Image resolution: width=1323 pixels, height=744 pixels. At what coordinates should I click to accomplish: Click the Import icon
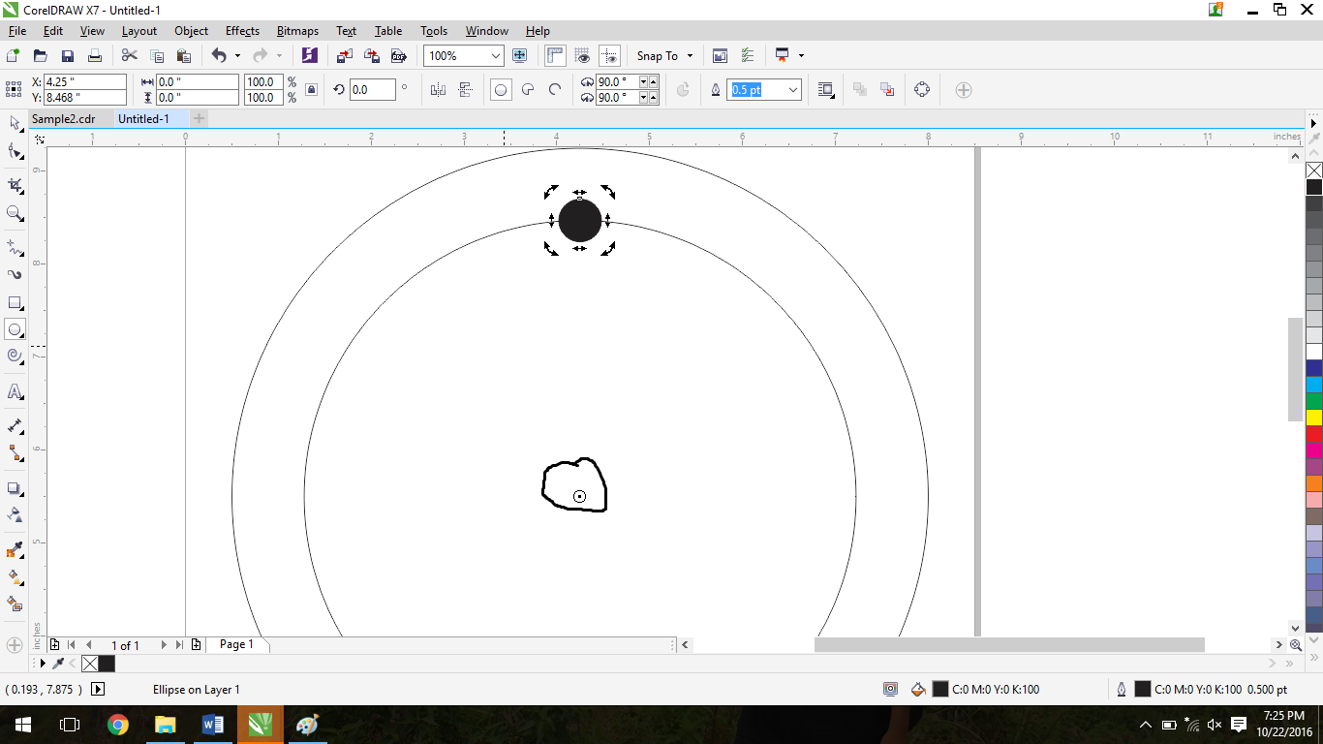[346, 56]
